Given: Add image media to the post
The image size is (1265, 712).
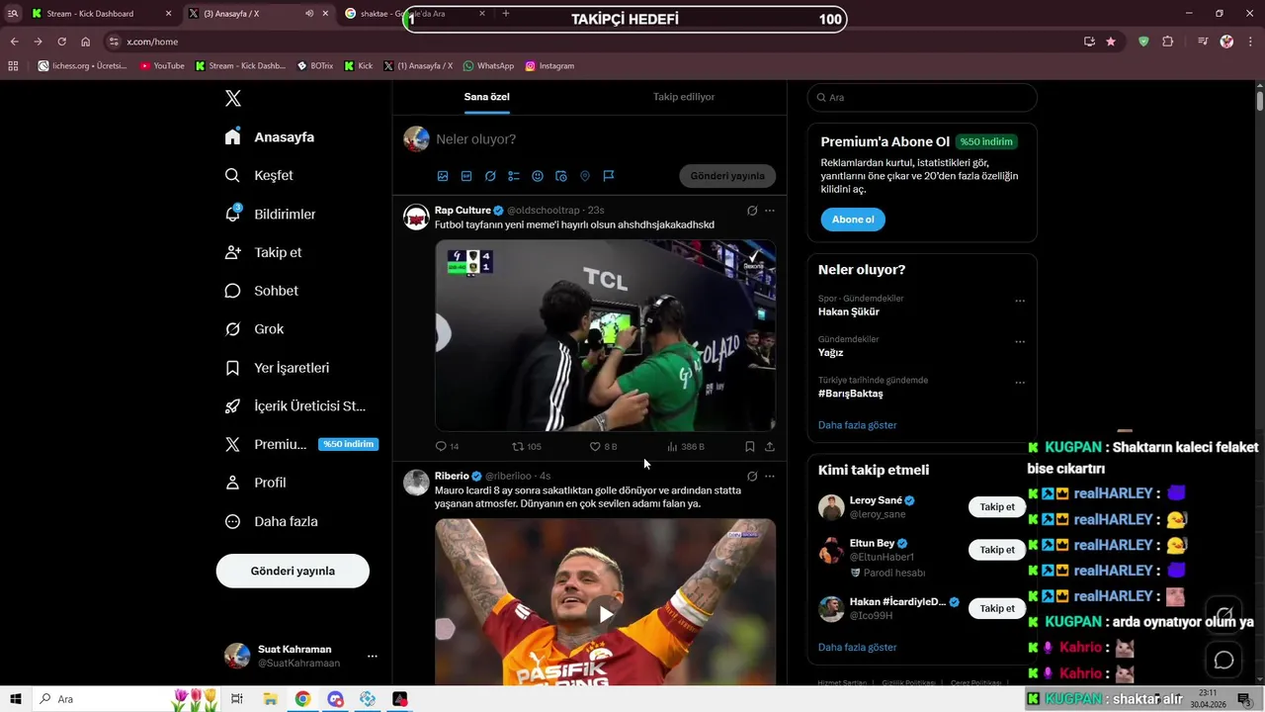Looking at the screenshot, I should coord(443,176).
